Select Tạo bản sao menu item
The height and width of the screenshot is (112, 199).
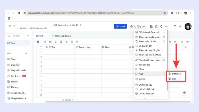click(150, 65)
